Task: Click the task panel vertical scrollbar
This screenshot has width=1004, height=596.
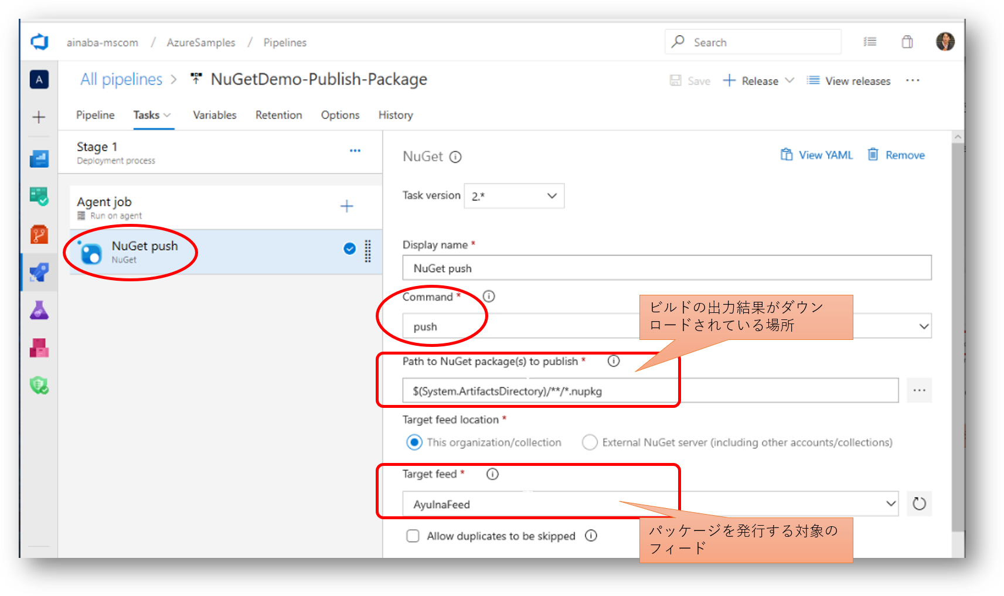Action: (x=958, y=337)
